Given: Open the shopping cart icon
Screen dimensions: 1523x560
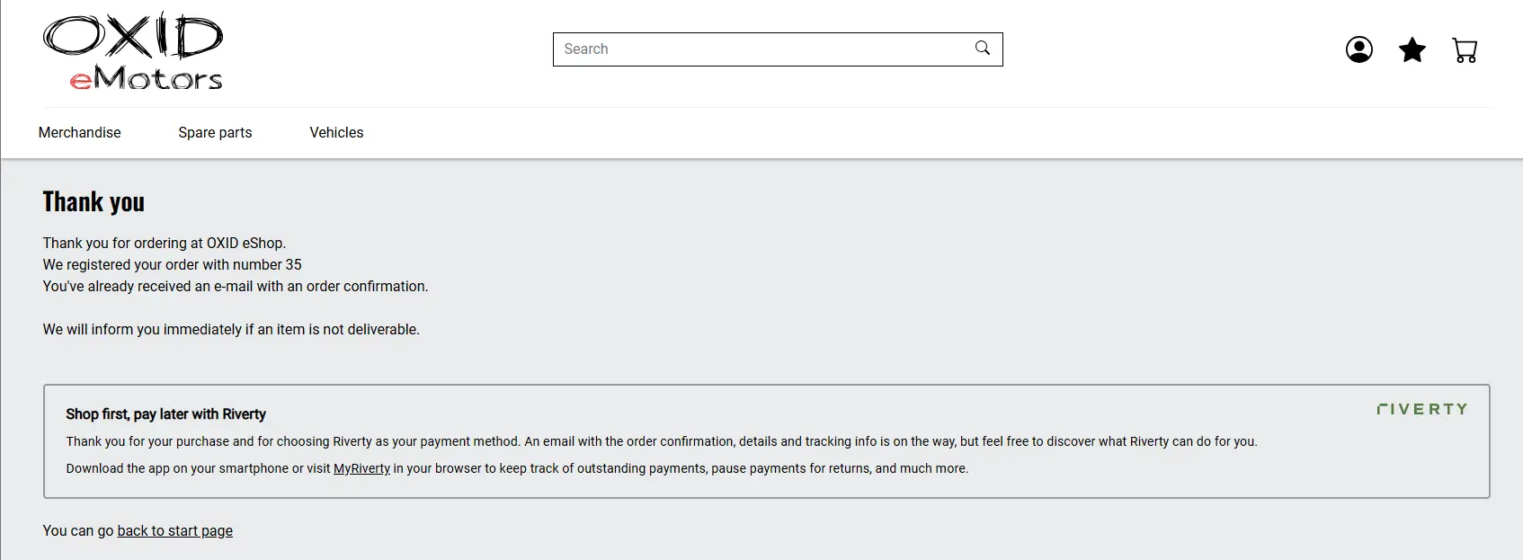Looking at the screenshot, I should pos(1465,50).
